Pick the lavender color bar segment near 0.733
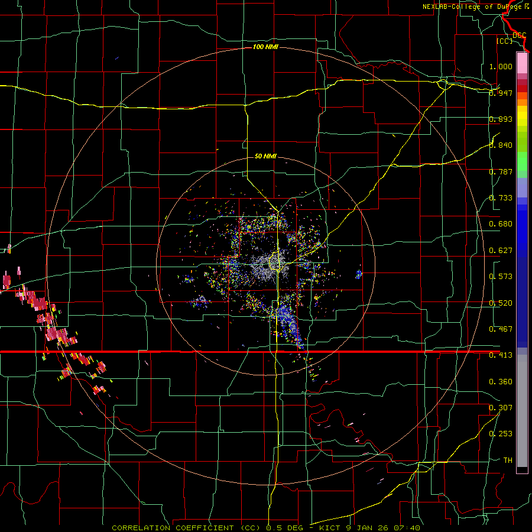The width and height of the screenshot is (532, 532). point(522,187)
